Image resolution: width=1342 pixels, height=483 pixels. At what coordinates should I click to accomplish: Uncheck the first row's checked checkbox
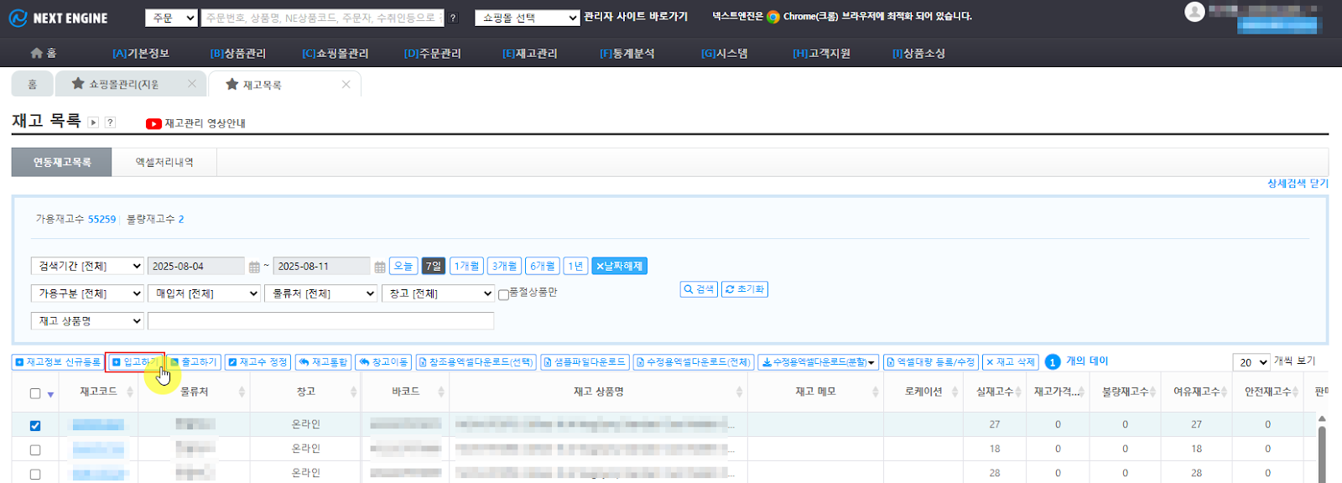35,426
